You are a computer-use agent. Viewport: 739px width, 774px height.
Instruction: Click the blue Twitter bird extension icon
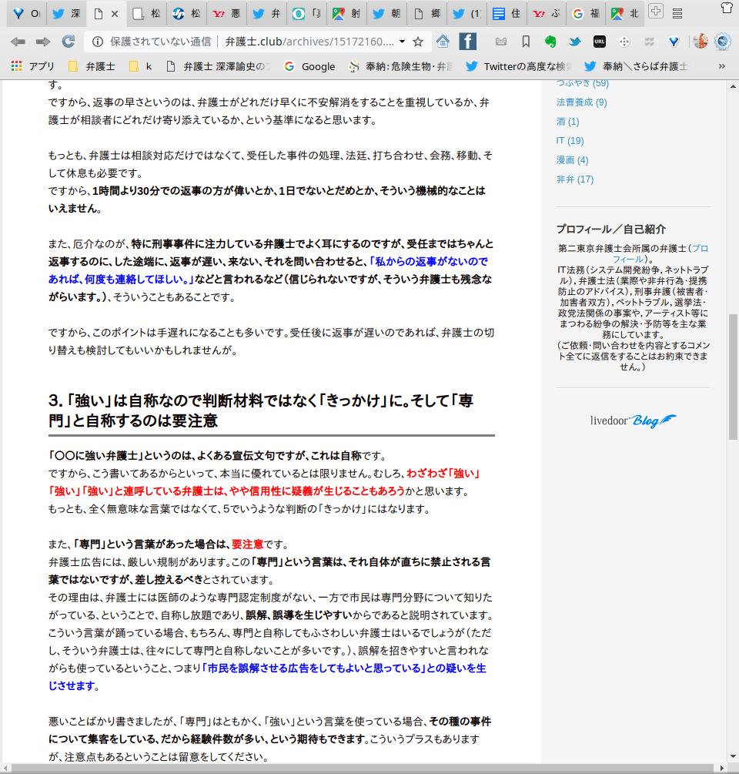pos(575,42)
